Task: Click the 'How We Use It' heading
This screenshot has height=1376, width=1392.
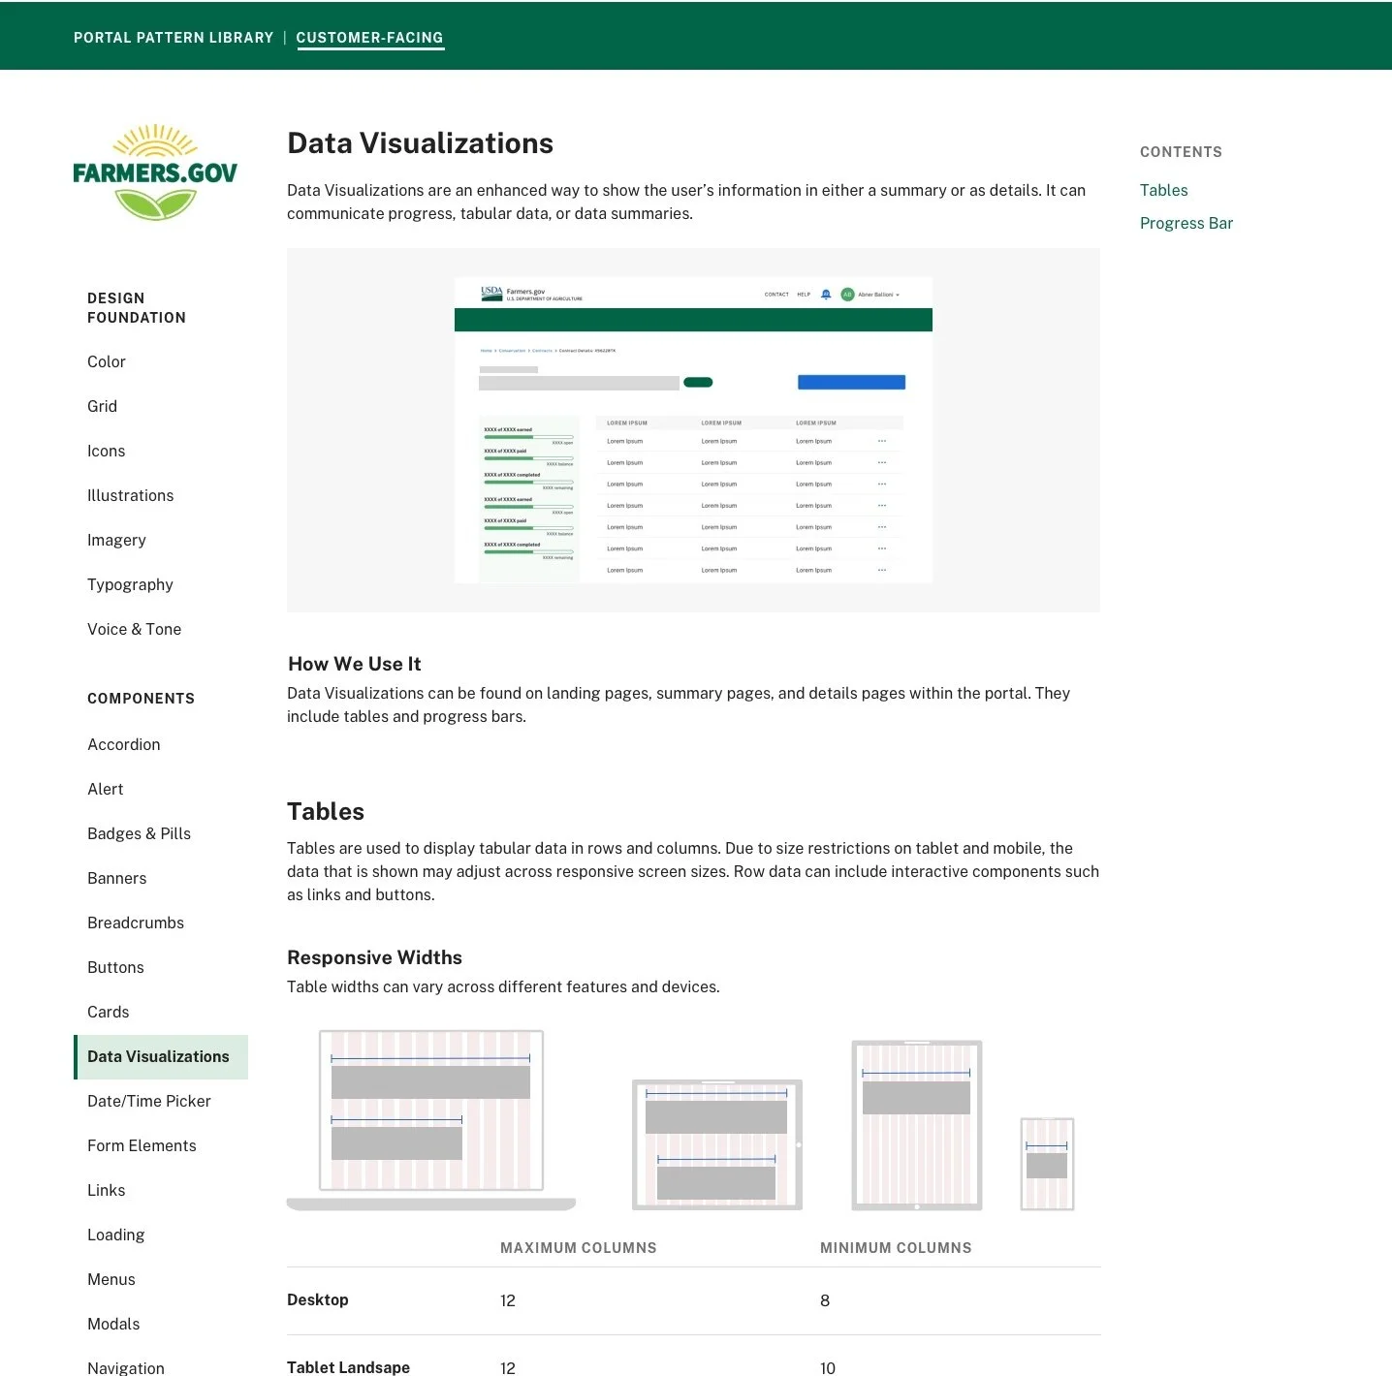Action: (x=354, y=664)
